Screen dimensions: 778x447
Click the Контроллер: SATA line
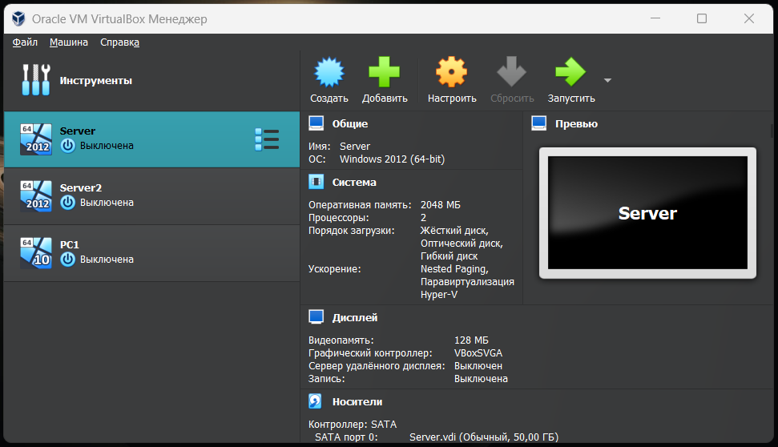click(x=353, y=425)
